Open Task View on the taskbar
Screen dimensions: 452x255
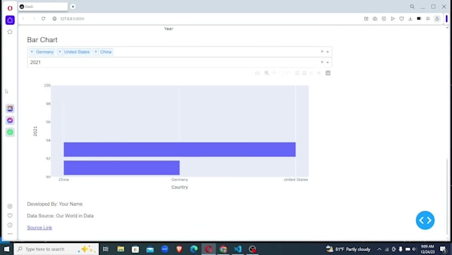pyautogui.click(x=106, y=249)
